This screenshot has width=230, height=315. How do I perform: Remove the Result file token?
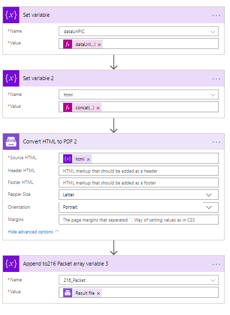(98, 294)
